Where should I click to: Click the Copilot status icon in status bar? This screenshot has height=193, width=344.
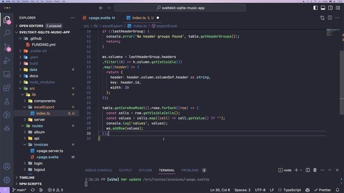pos(307,190)
